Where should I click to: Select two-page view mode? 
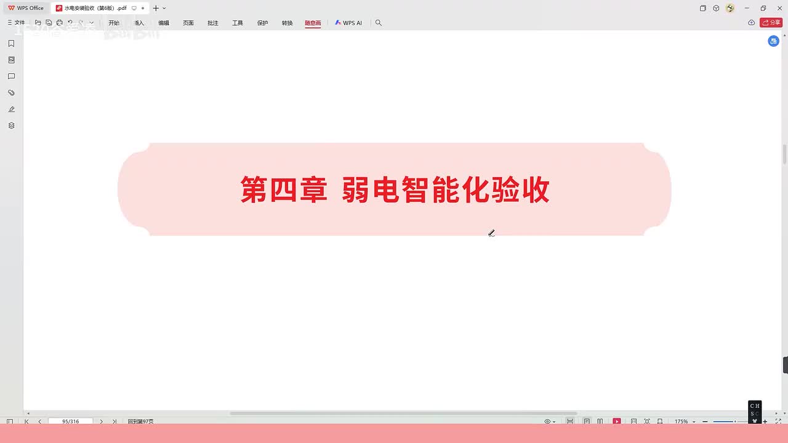pyautogui.click(x=600, y=421)
